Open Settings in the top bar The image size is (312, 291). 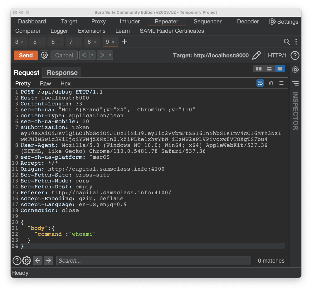point(283,22)
